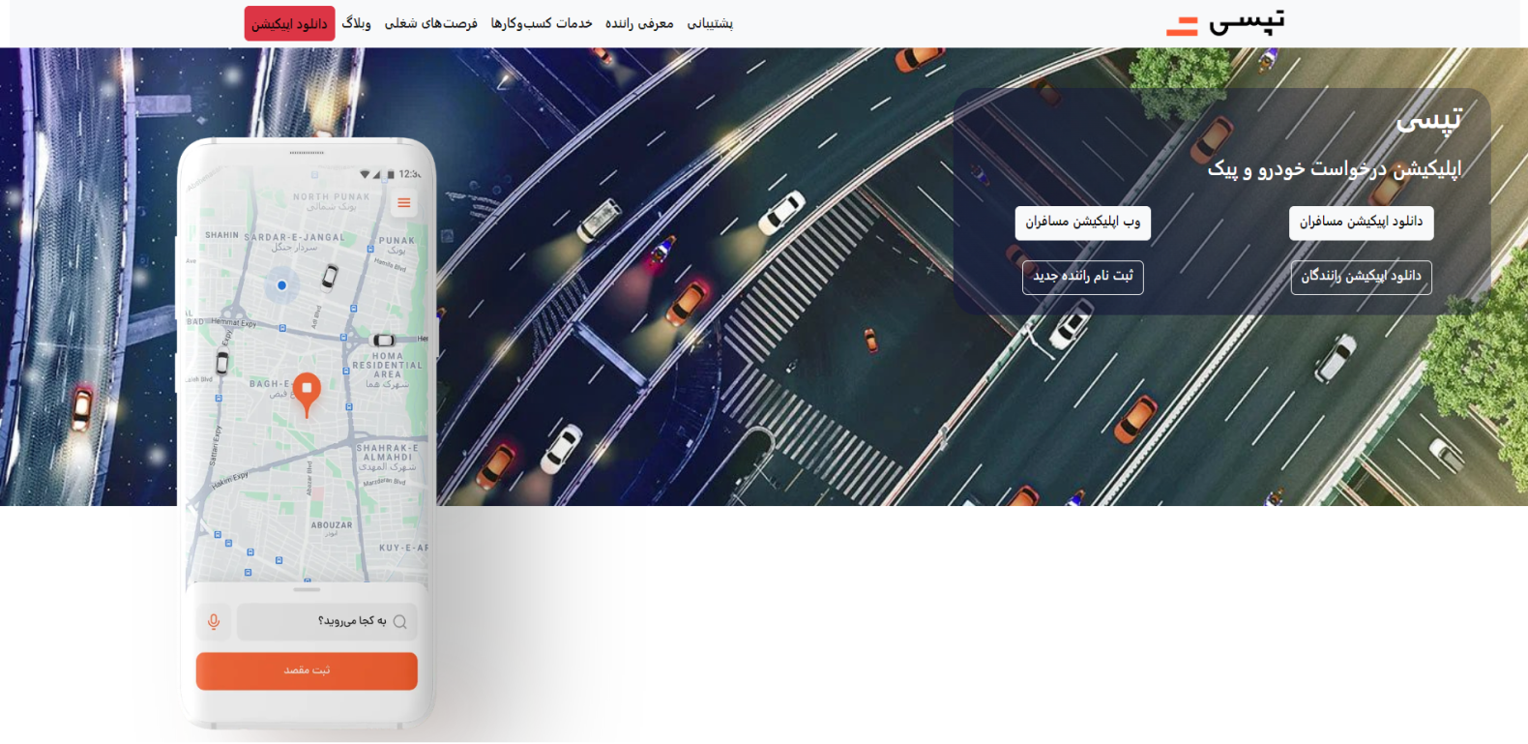Image resolution: width=1528 pixels, height=744 pixels.
Task: Go to خدمات کسب‌وکارها in navigation
Action: [542, 23]
